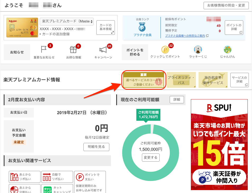
Task: Click the 獲得予定 points value 0
Action: pos(220,31)
